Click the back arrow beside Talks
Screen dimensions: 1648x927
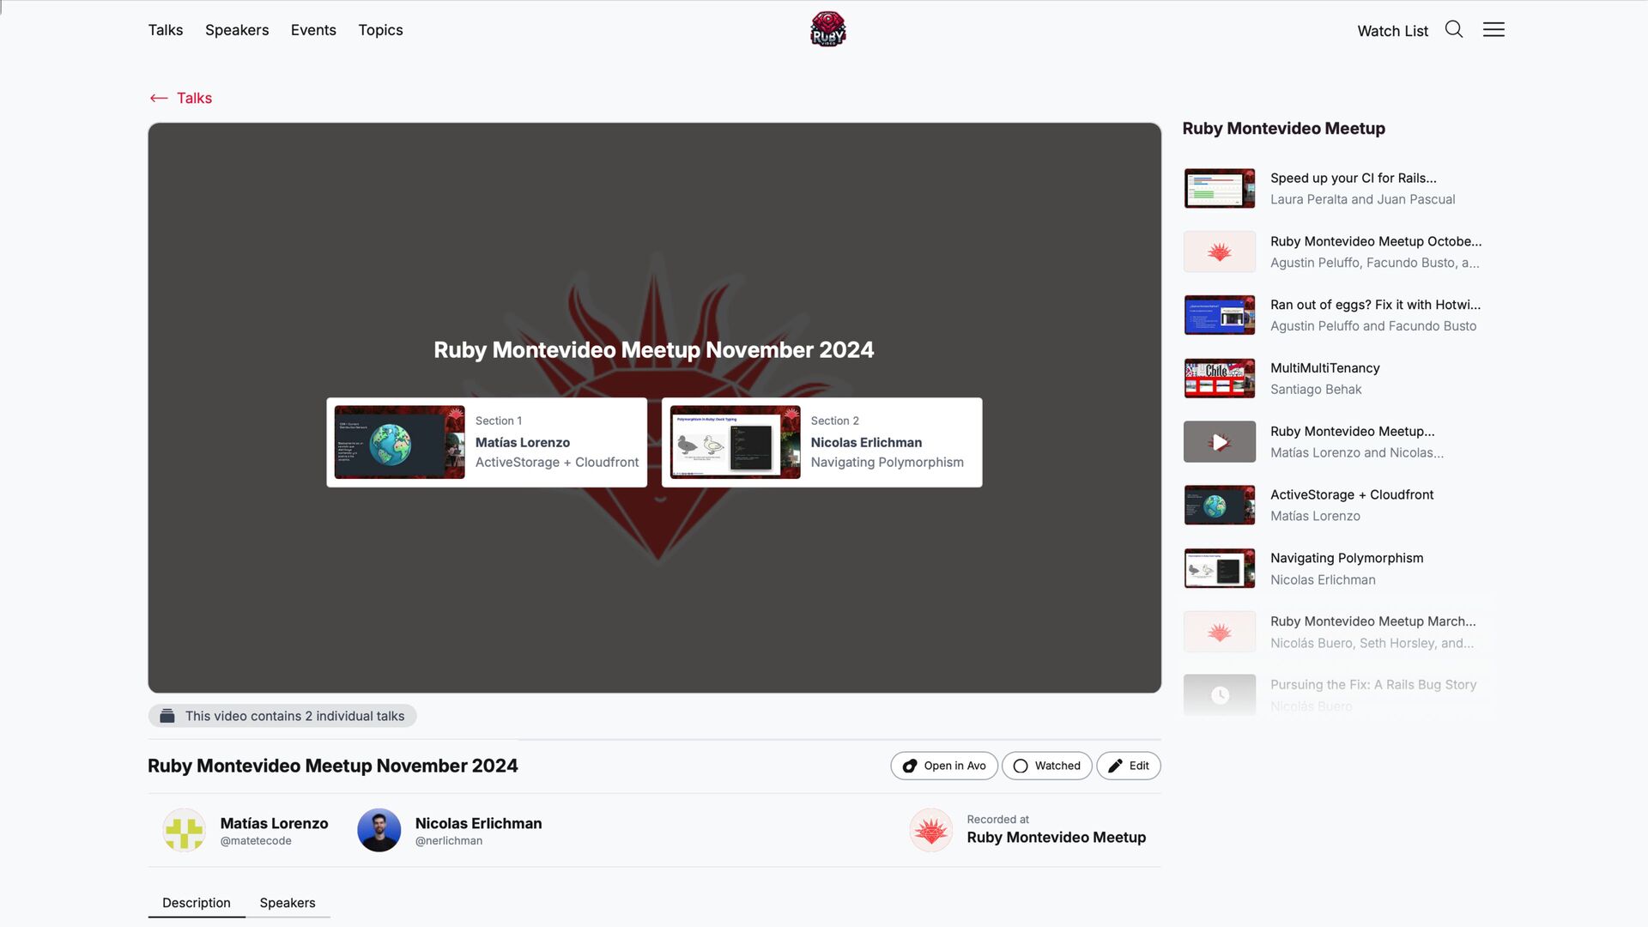tap(159, 98)
